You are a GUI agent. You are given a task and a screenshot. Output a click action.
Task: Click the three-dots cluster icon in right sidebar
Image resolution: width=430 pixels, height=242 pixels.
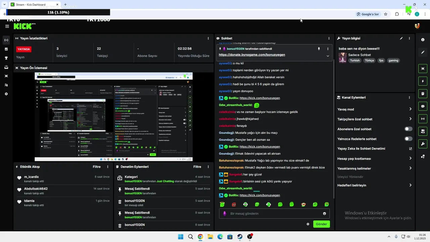point(423,157)
